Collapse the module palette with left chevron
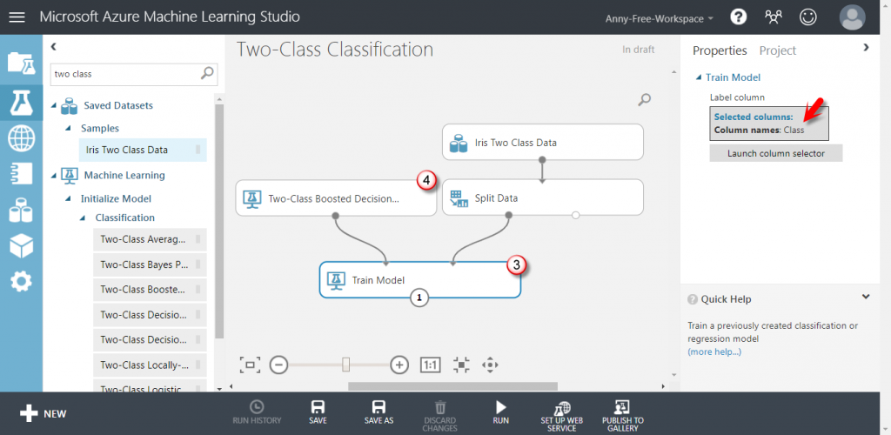Viewport: 891px width, 435px height. pyautogui.click(x=53, y=47)
